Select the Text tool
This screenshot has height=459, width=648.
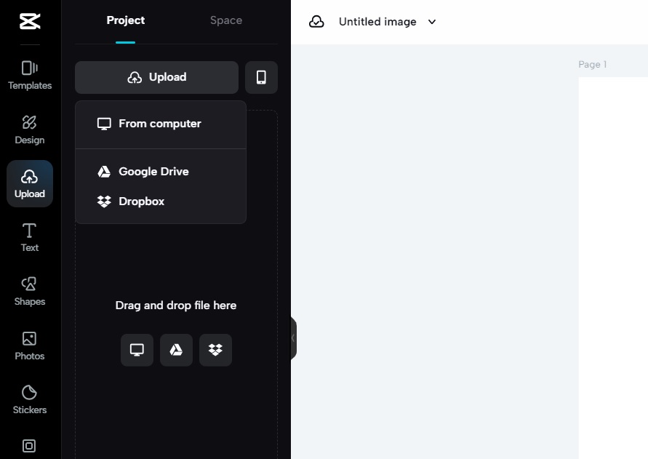29,237
